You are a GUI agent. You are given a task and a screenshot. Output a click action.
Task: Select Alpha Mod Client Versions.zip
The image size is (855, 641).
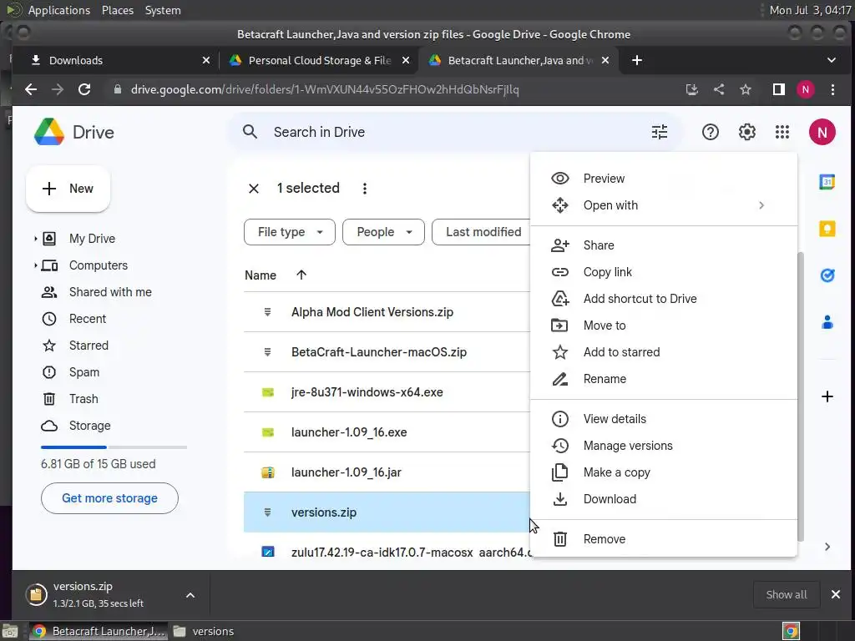(x=387, y=312)
